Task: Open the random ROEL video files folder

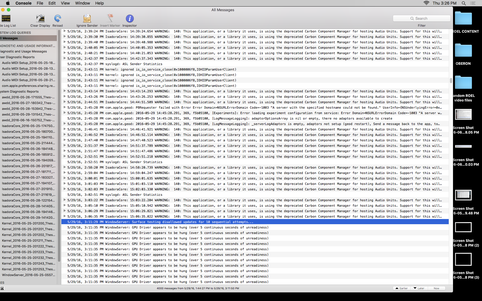Action: (463, 83)
